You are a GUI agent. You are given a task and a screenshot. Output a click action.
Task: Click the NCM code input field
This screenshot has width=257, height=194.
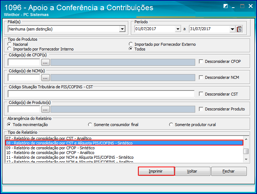(x=24, y=77)
